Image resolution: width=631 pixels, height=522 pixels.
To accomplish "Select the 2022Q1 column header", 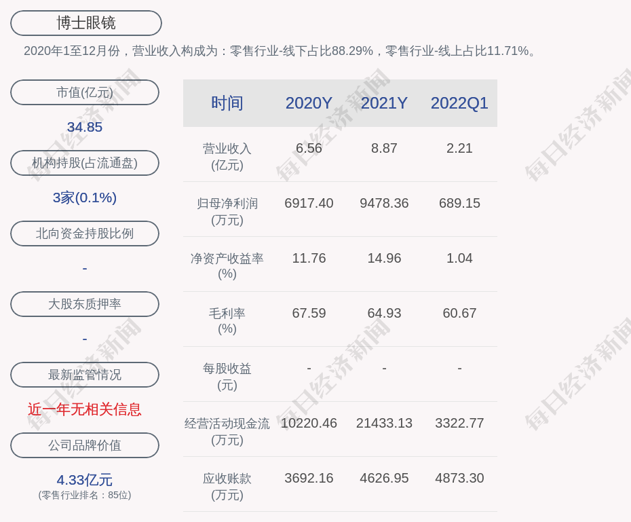I will coord(459,103).
